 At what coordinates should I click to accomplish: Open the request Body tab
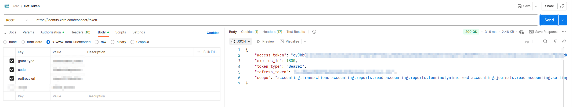[x=103, y=32]
